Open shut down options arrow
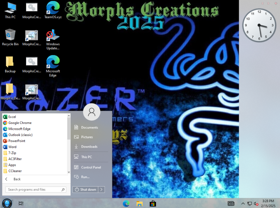This screenshot has width=280, height=208. click(x=101, y=190)
